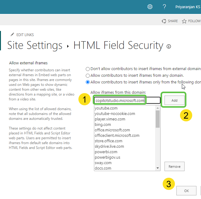Select youtube.com in the domain list
Screen dimensions: 201x199
click(106, 108)
